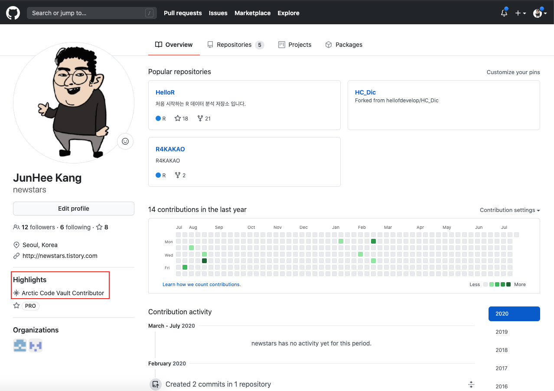Switch to the Repositories tab

coord(235,45)
